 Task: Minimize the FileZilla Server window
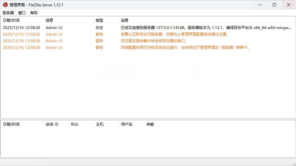pos(260,5)
